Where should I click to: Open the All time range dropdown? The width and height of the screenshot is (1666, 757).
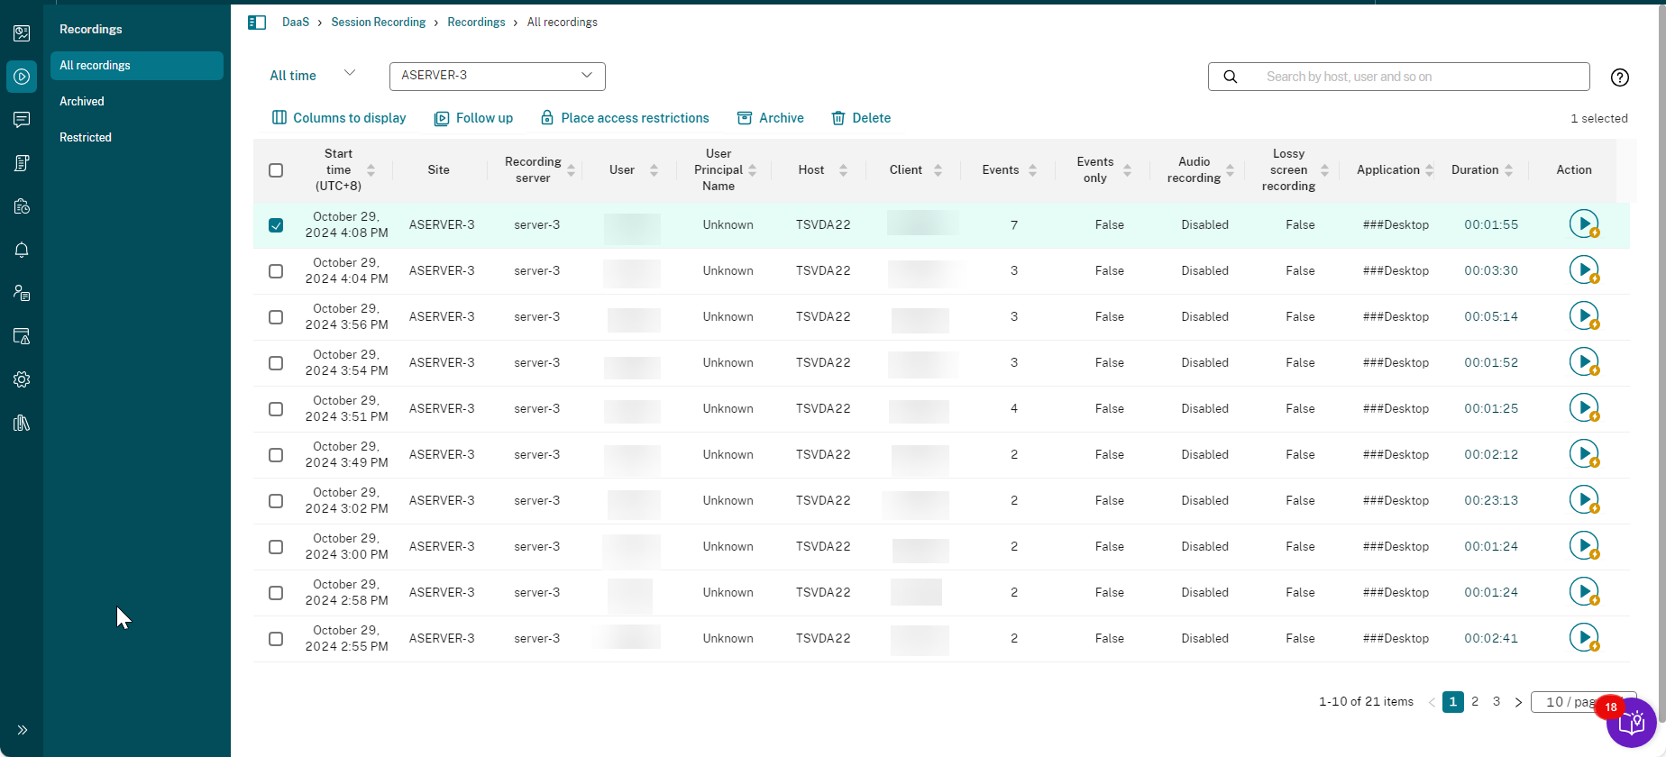click(312, 76)
